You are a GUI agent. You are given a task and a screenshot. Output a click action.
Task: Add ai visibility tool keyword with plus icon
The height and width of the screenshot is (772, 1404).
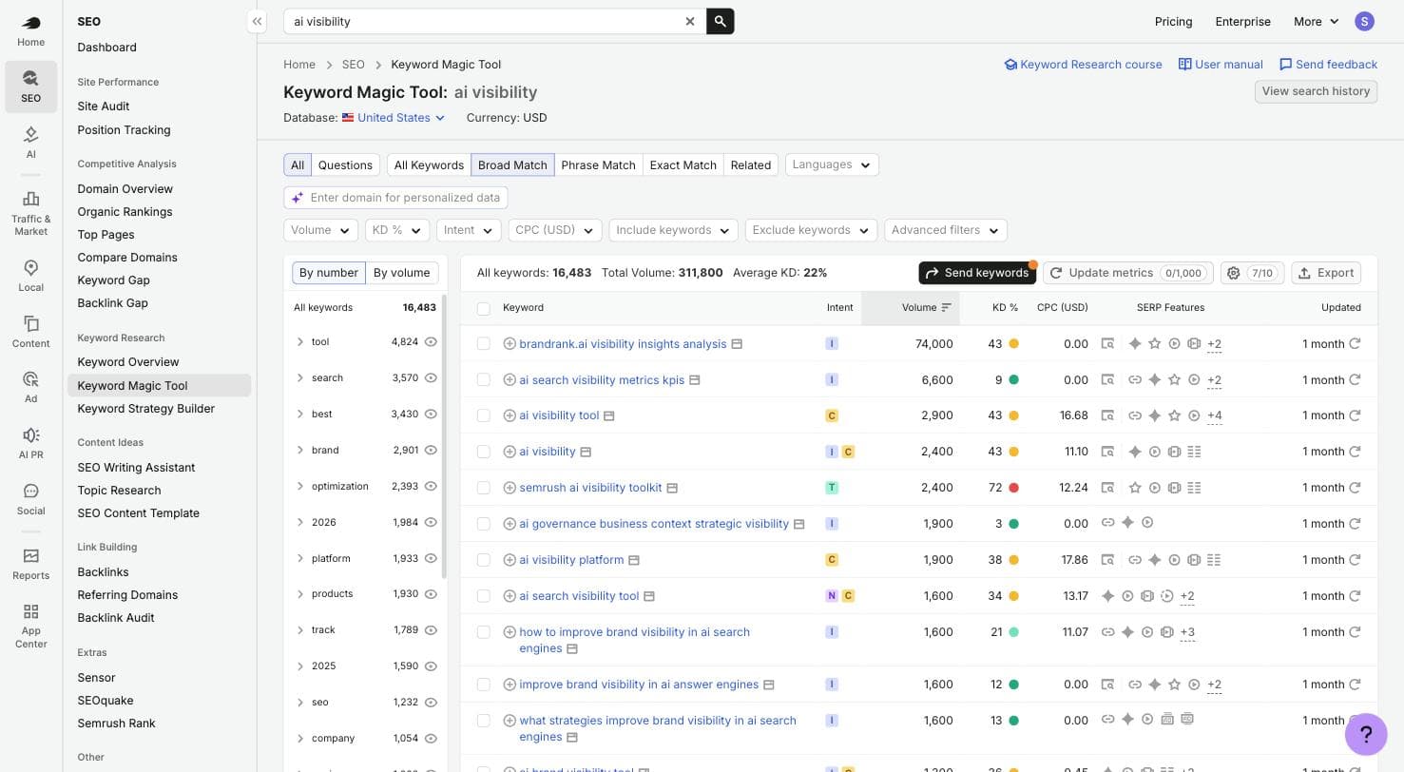(x=510, y=415)
